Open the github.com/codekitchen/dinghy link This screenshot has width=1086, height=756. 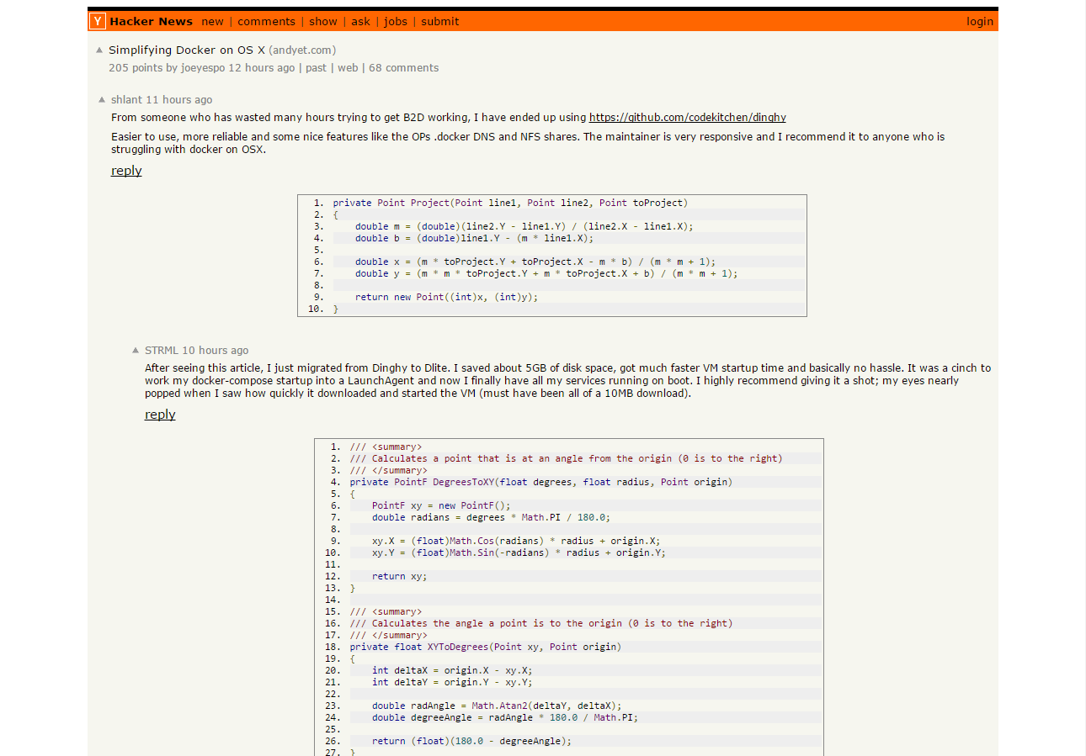[687, 118]
